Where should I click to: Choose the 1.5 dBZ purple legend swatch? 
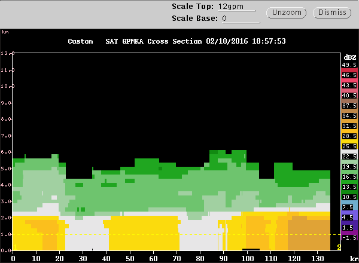349,227
